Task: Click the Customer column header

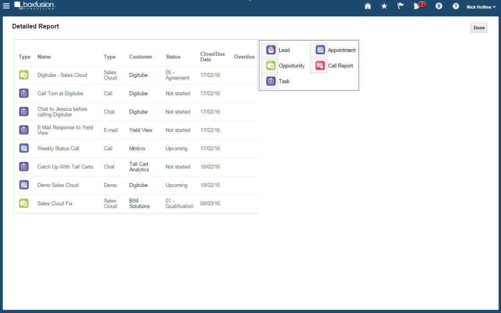Action: click(x=141, y=57)
